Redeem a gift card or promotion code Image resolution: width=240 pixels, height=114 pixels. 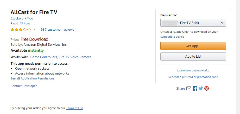(x=193, y=77)
